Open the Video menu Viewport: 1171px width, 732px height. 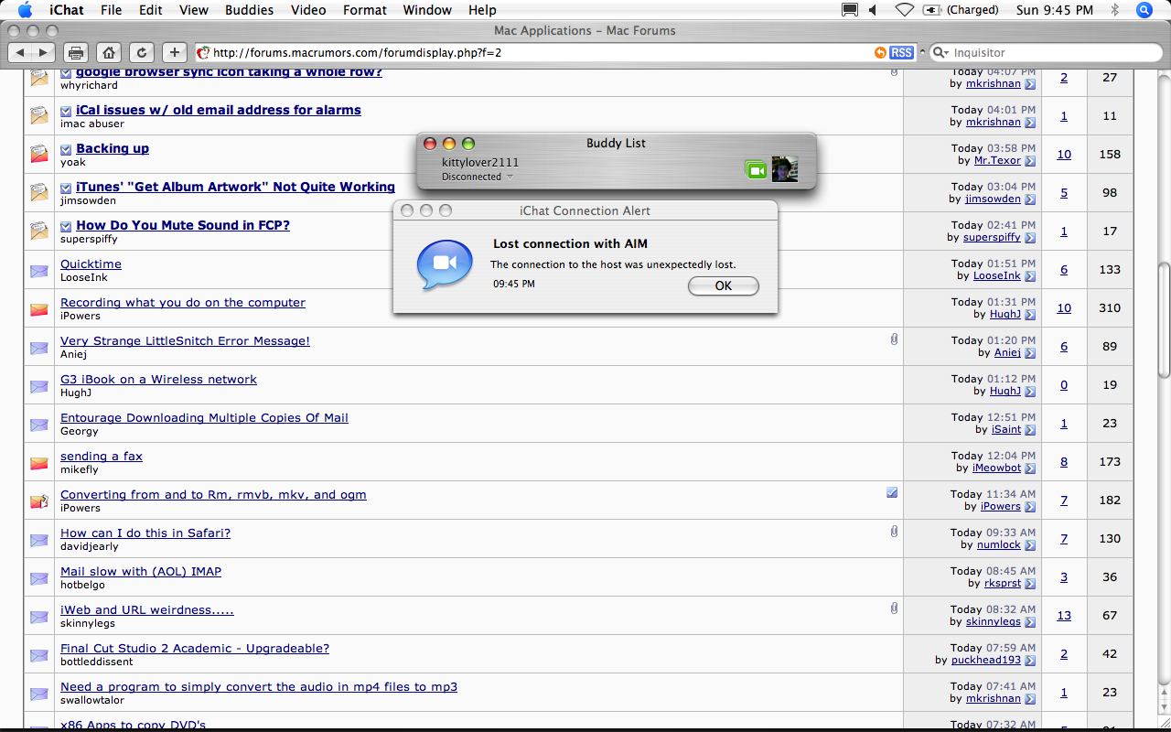click(x=308, y=10)
